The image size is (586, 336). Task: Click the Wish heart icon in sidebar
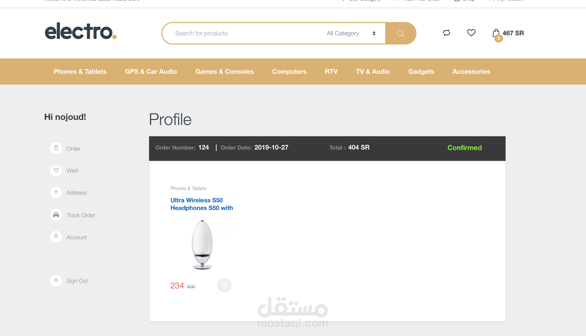56,170
